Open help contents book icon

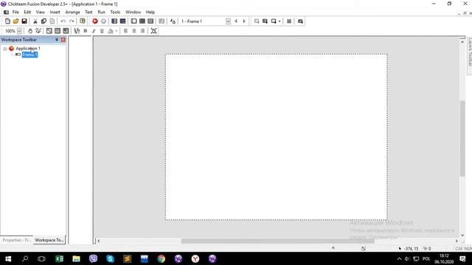pos(83,21)
